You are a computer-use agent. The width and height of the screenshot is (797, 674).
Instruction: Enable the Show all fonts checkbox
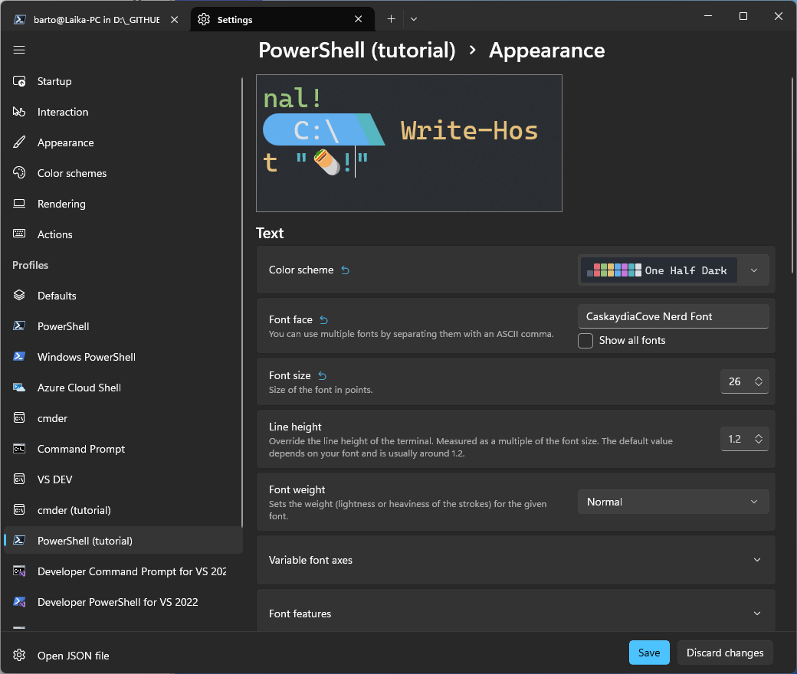(585, 341)
